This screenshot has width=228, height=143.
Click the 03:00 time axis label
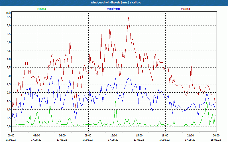point(37,136)
